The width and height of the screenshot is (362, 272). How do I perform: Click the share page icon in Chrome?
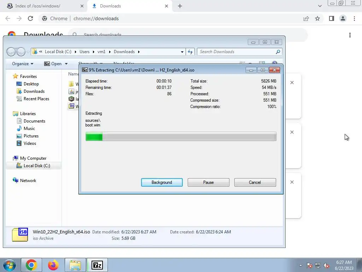tap(306, 18)
